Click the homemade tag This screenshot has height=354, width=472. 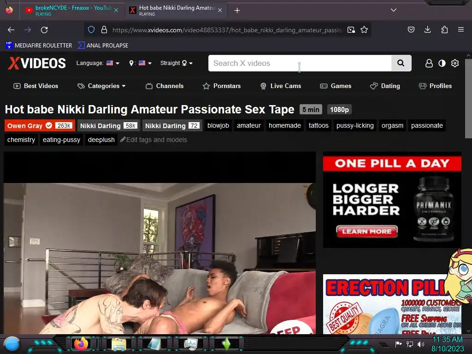(285, 125)
